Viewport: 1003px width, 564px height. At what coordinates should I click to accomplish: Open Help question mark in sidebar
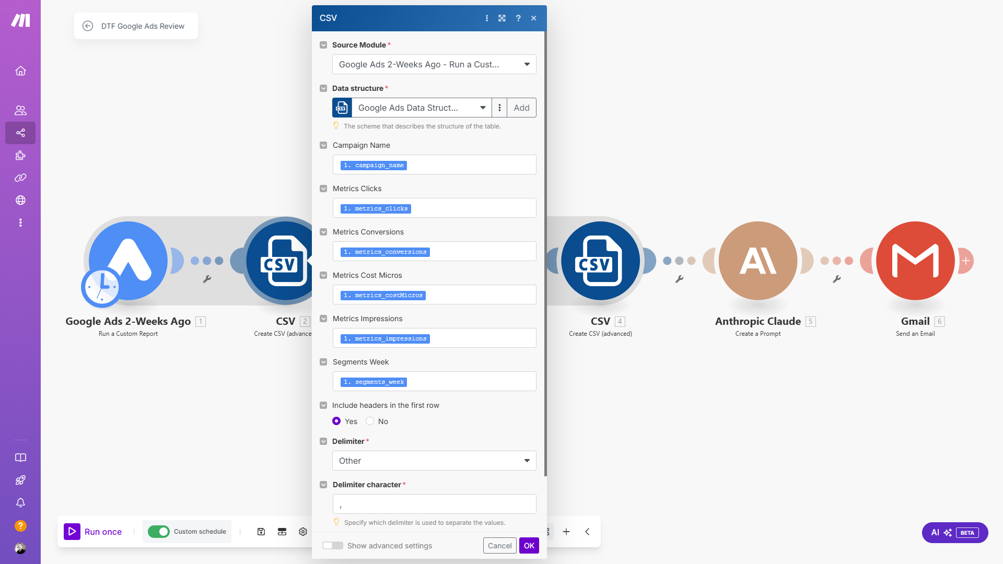click(20, 525)
